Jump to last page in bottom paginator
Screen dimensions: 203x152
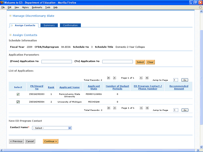point(147,108)
